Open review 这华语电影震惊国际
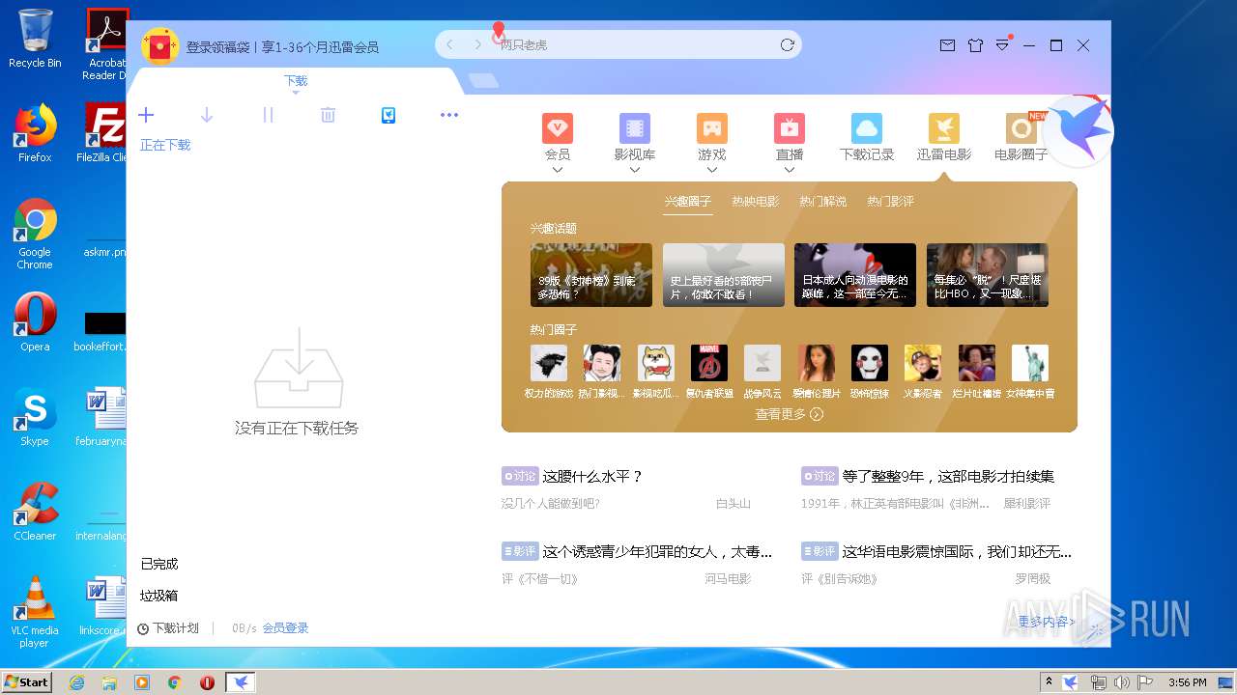 tap(957, 552)
